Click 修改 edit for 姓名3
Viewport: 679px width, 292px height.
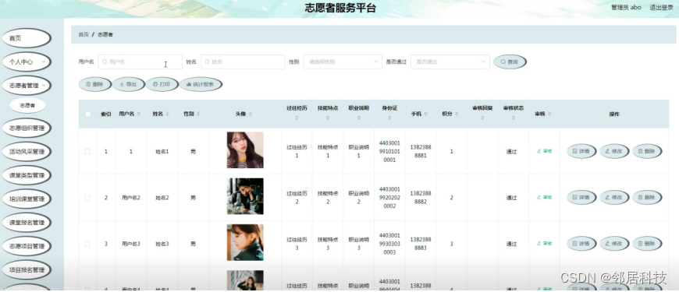[x=614, y=244]
